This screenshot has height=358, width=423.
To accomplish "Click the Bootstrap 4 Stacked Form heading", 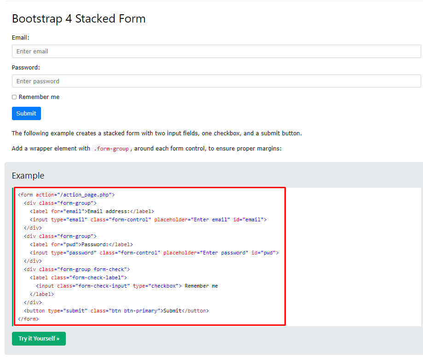I will click(x=79, y=18).
